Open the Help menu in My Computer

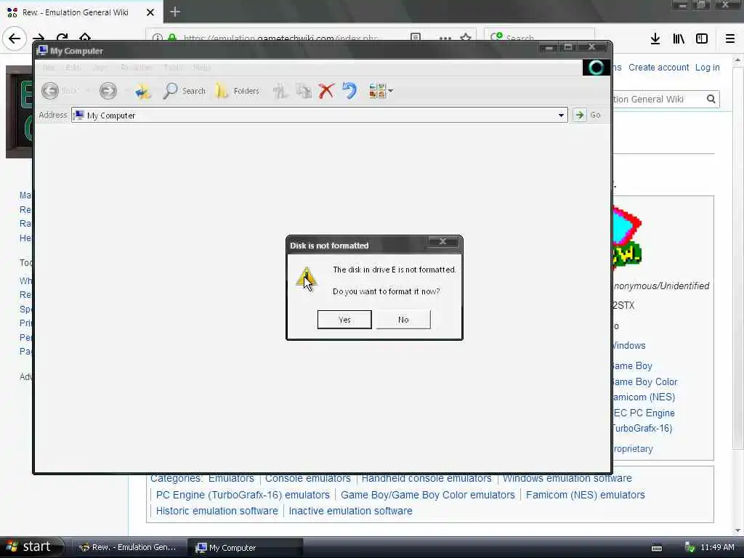click(202, 68)
